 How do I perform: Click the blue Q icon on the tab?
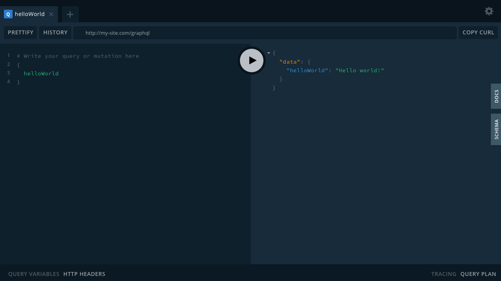8,14
